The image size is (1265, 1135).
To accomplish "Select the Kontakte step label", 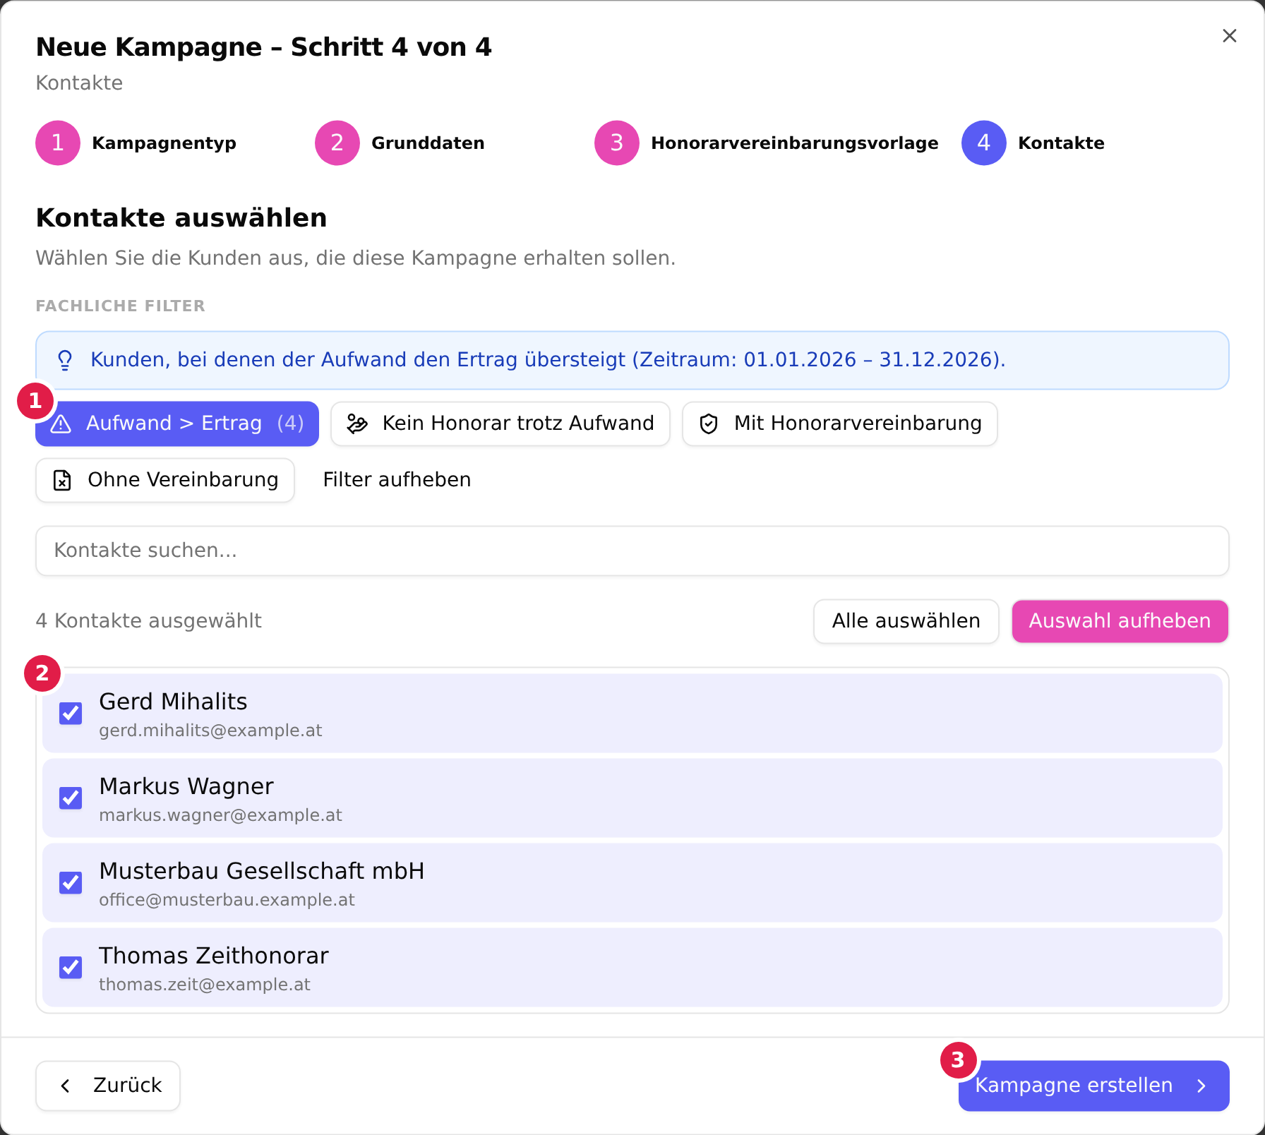I will (1061, 143).
